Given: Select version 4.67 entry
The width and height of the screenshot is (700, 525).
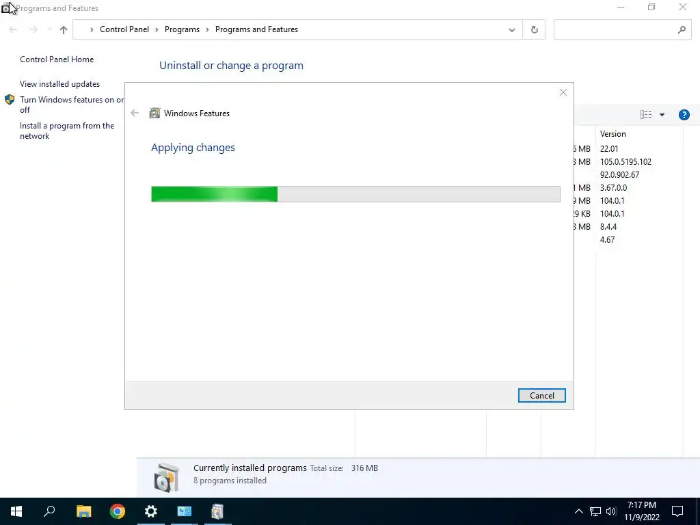Looking at the screenshot, I should (x=607, y=240).
